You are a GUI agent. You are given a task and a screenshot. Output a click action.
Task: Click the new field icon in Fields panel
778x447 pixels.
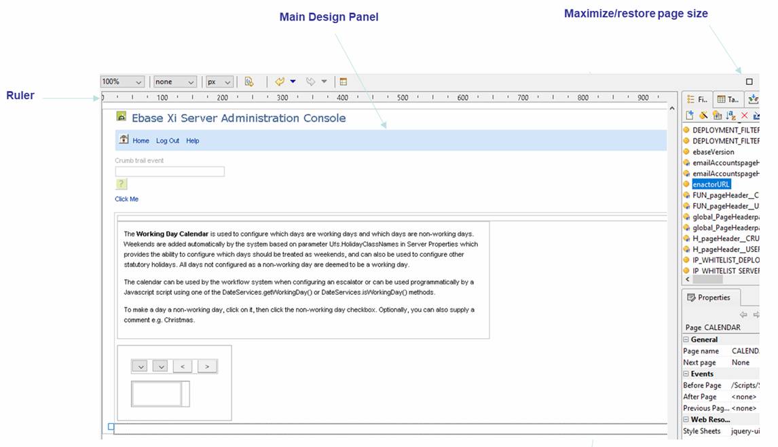[x=690, y=116]
